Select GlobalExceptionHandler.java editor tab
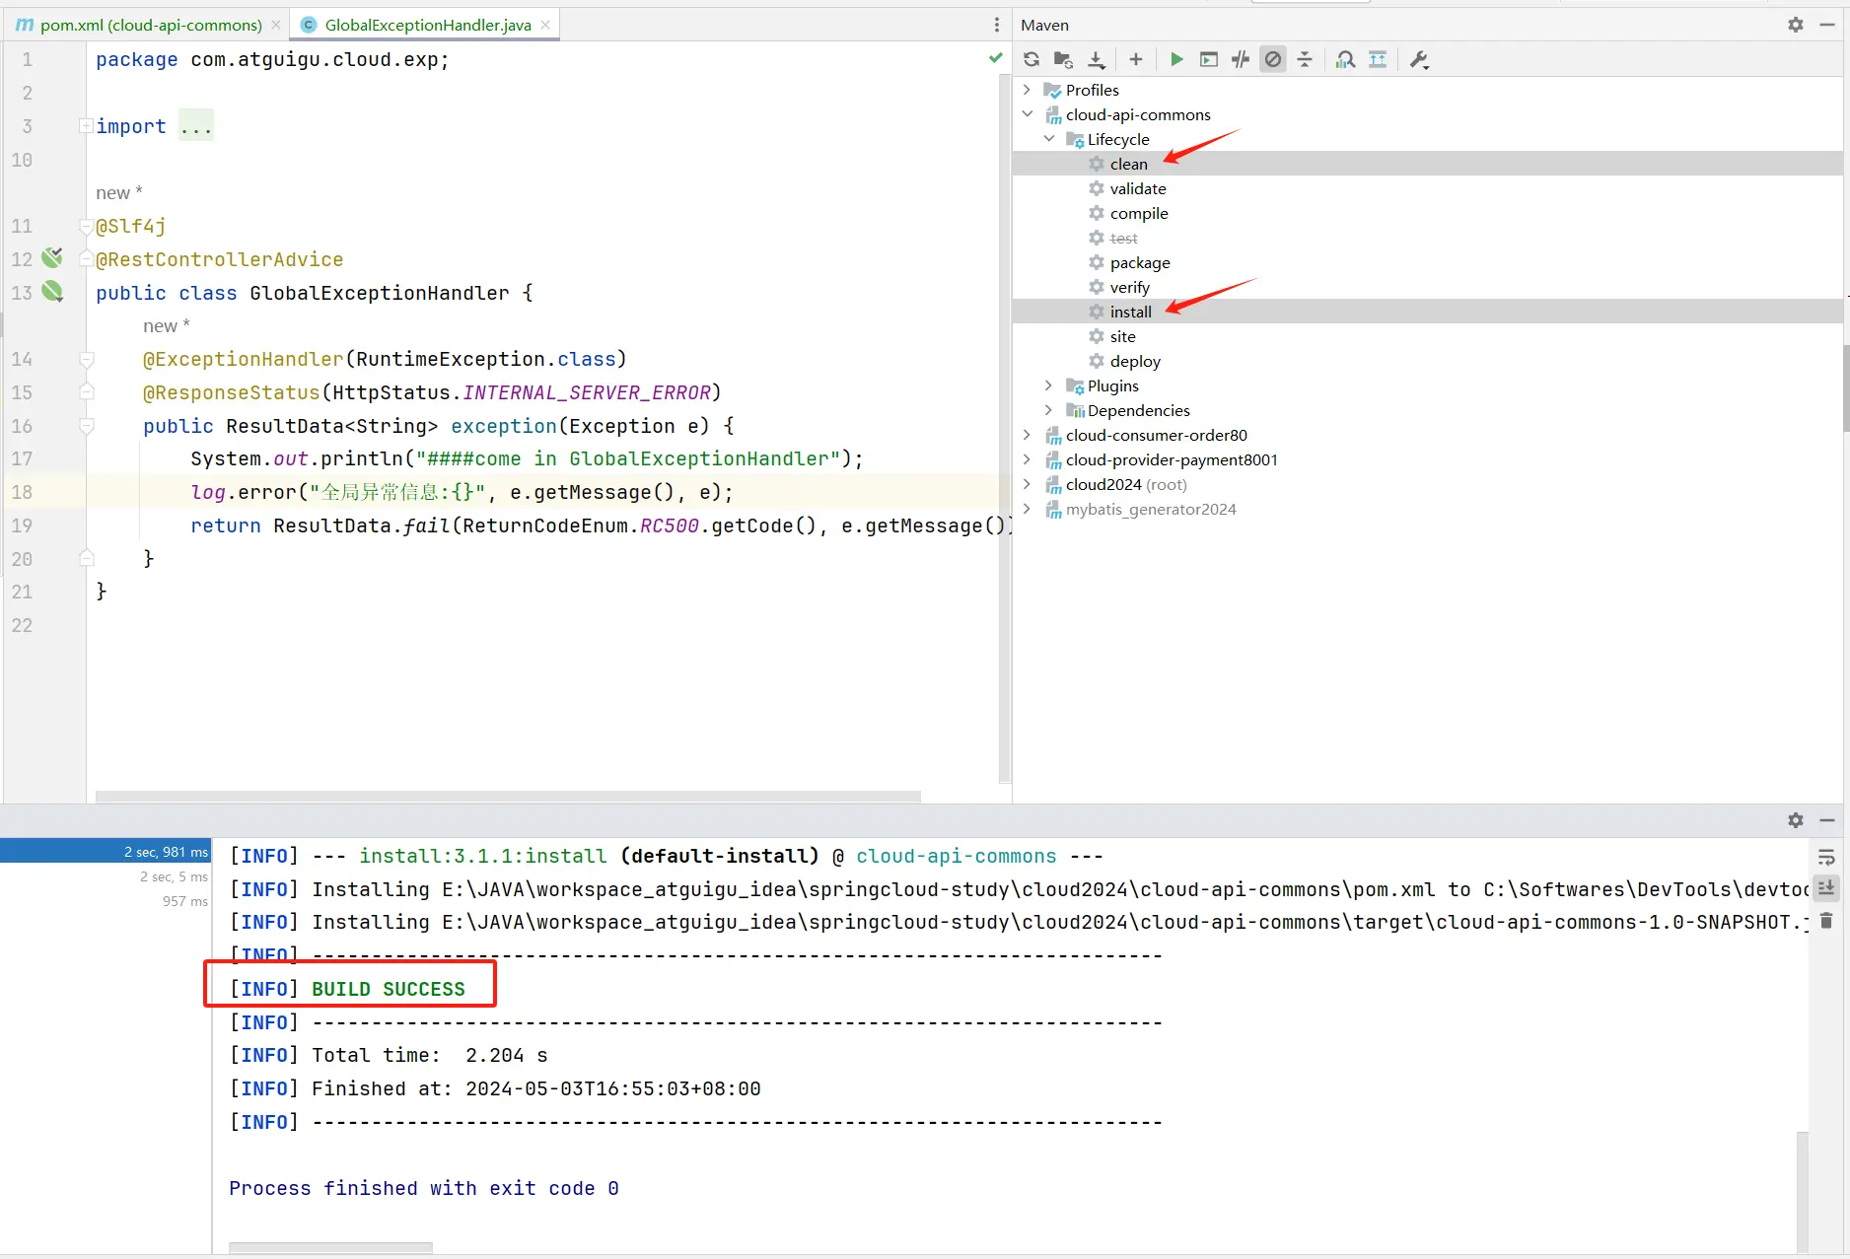Image resolution: width=1850 pixels, height=1259 pixels. [427, 25]
